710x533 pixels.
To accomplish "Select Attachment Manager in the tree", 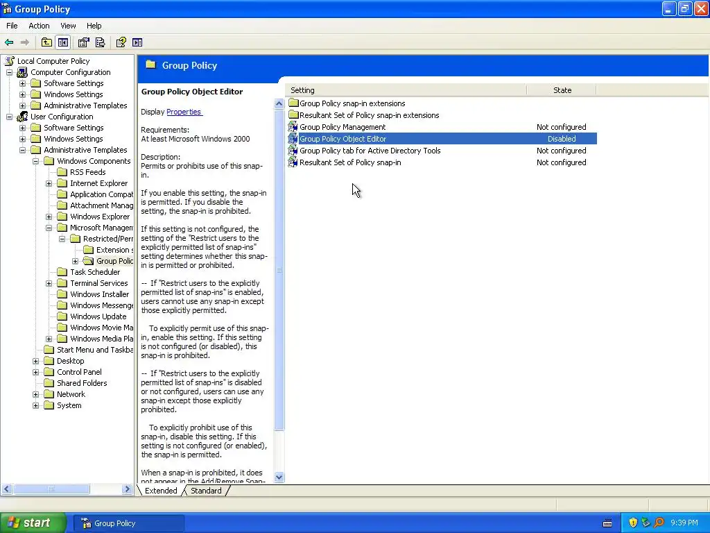I will pos(101,205).
